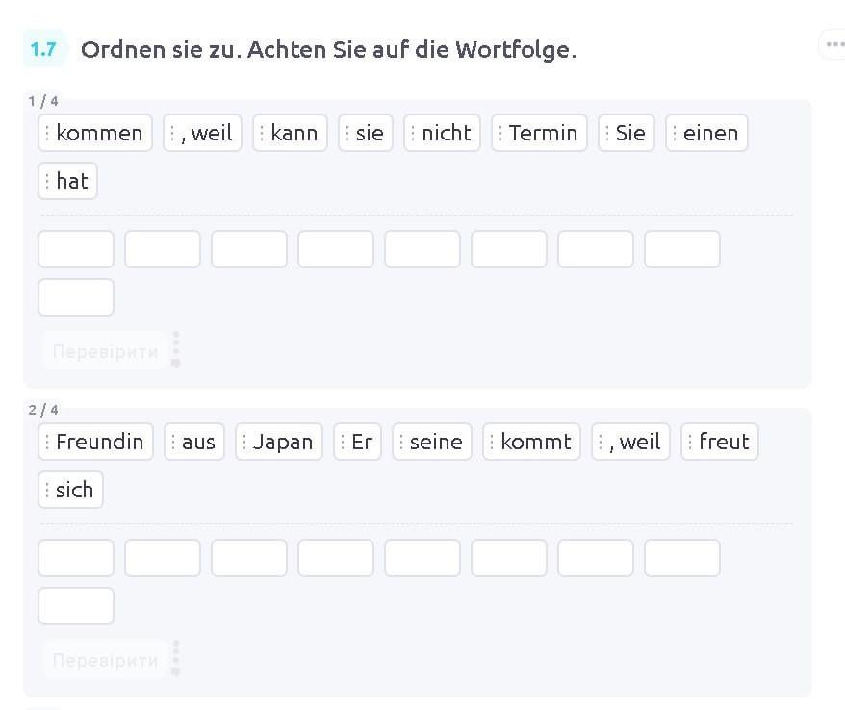Image resolution: width=845 pixels, height=710 pixels.
Task: Choose the "hat" word tile
Action: click(71, 181)
